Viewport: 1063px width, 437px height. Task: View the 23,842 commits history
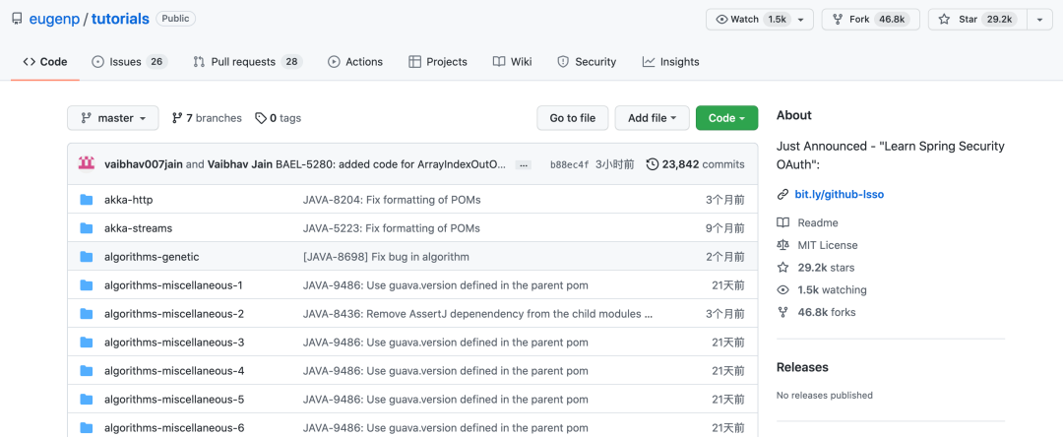click(696, 164)
